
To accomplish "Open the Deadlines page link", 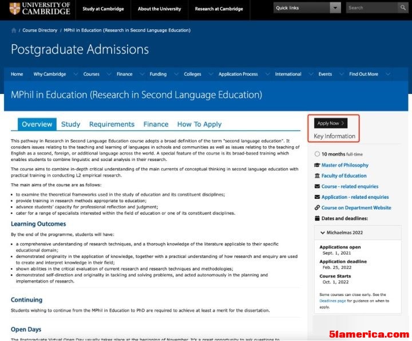I will pos(332,301).
